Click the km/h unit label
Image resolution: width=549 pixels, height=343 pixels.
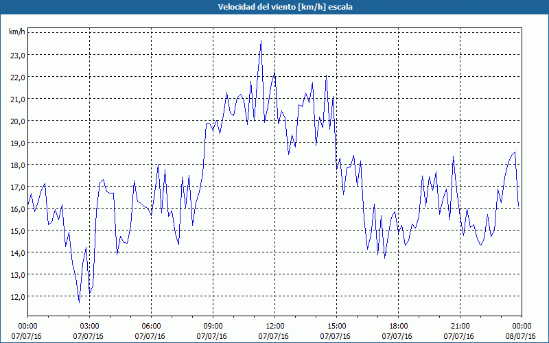click(17, 32)
